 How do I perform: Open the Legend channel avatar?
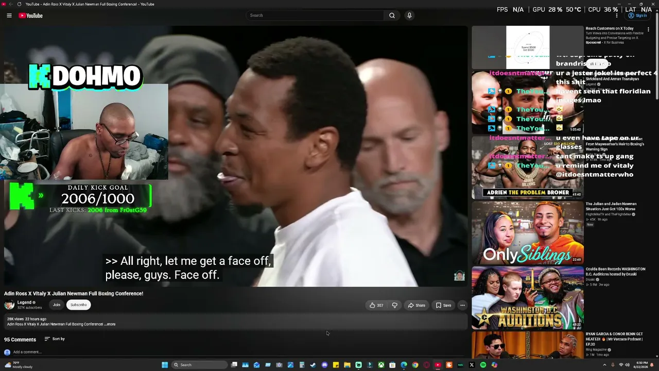(9, 305)
